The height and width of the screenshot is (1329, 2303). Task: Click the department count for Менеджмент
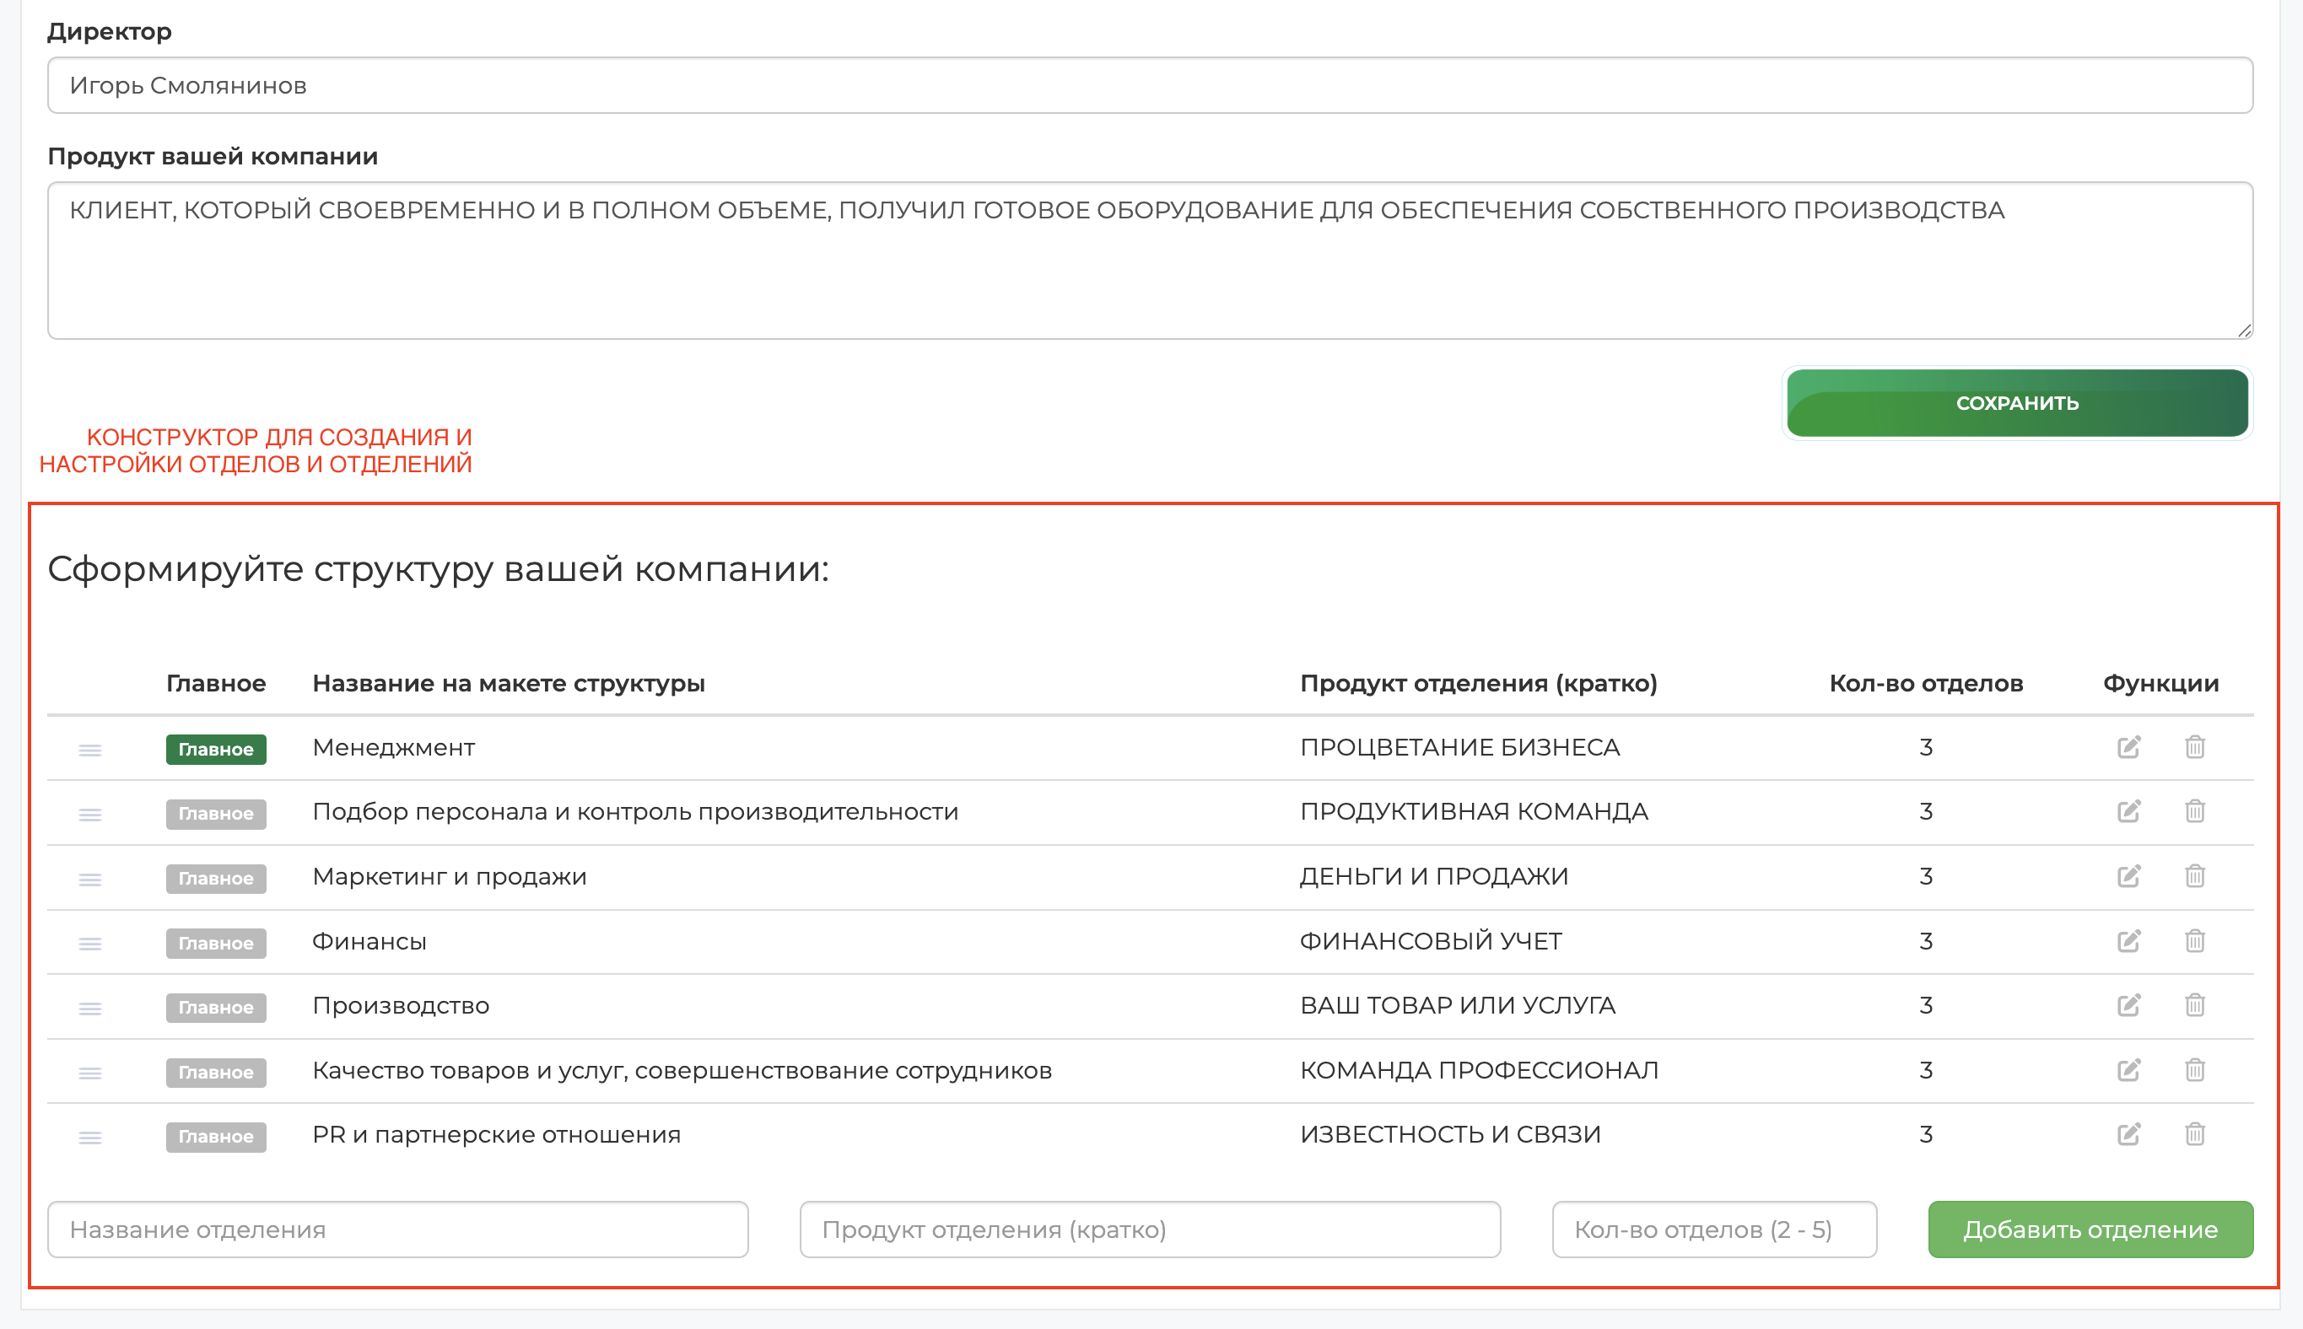tap(1926, 747)
